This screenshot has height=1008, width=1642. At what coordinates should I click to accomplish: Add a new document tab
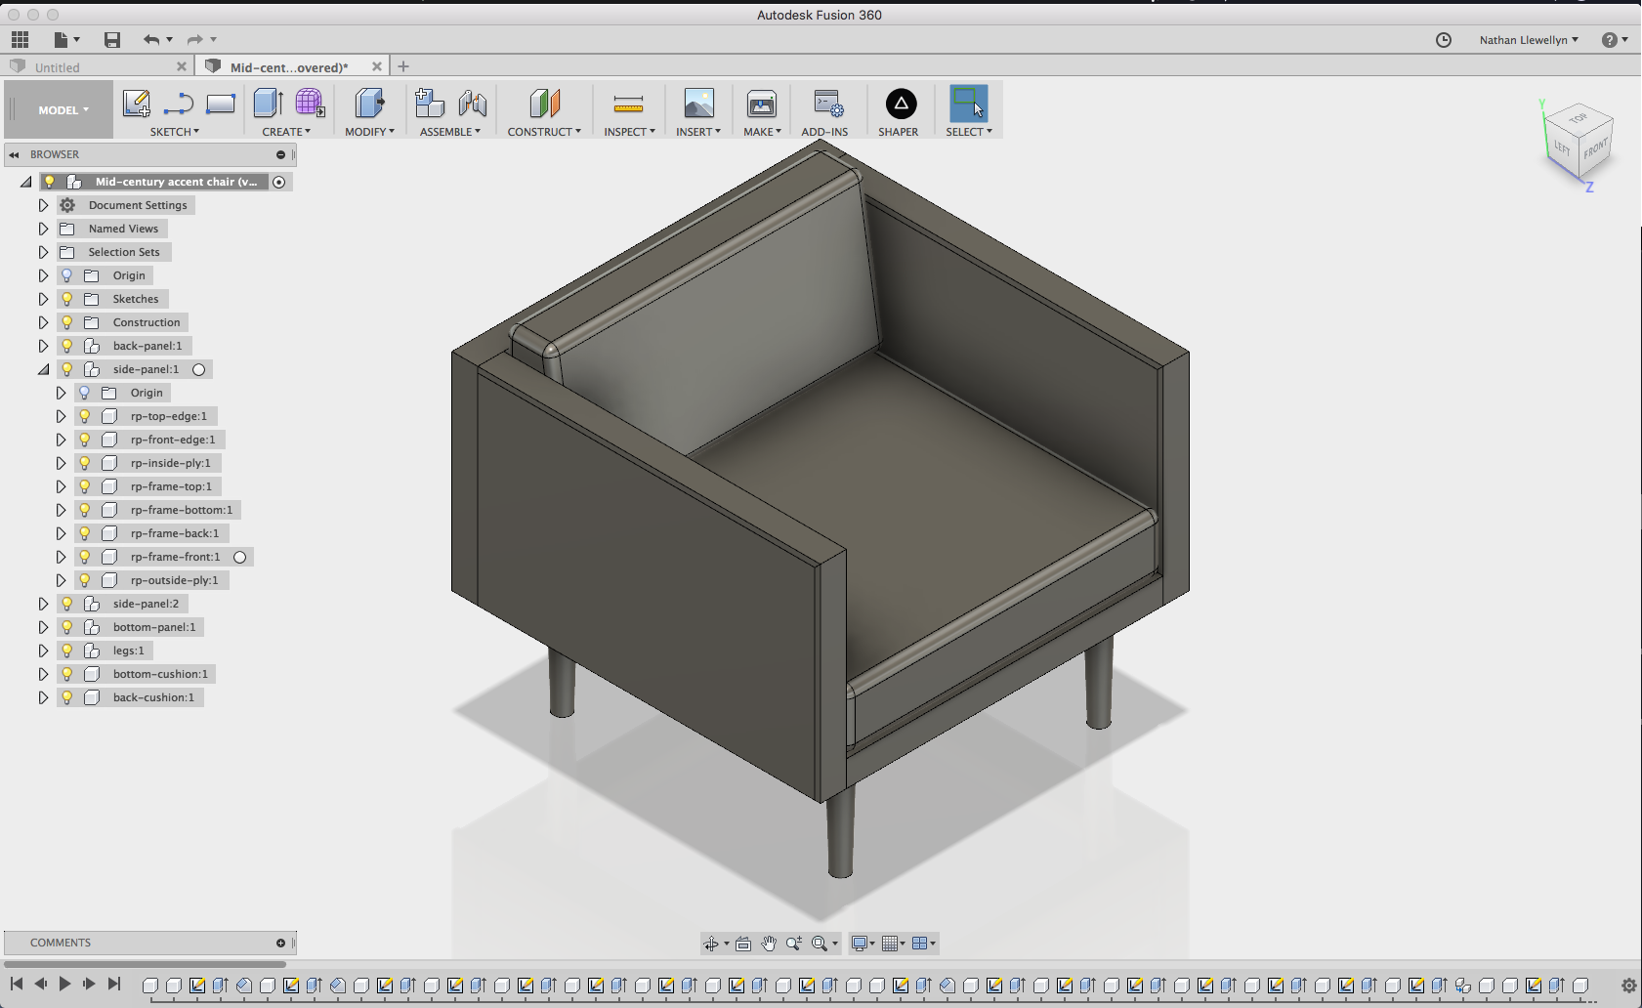pyautogui.click(x=403, y=66)
